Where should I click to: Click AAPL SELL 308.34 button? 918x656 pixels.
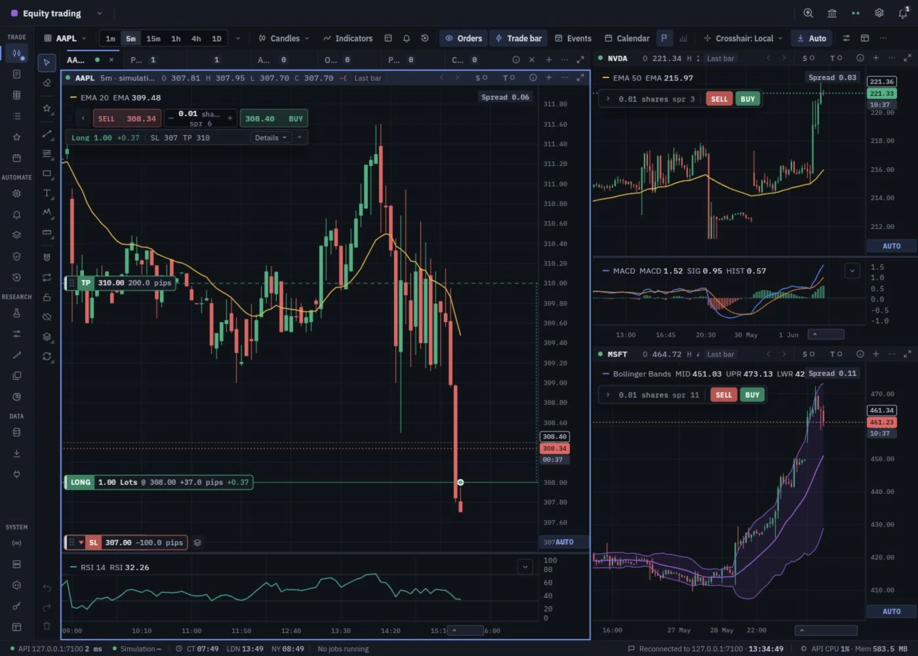[x=126, y=119]
